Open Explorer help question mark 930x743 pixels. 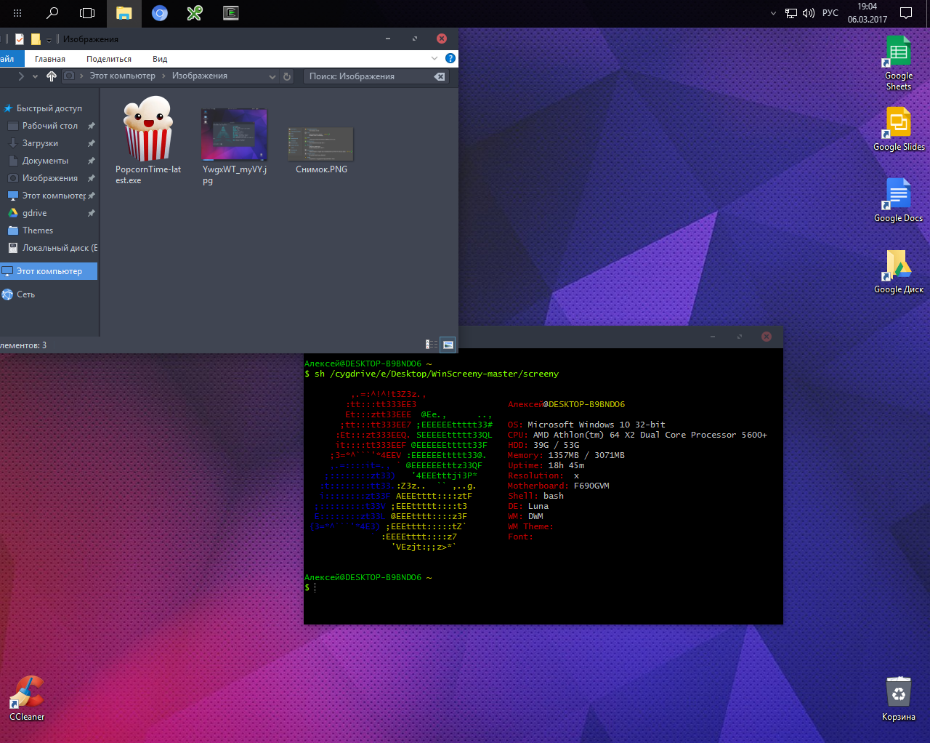click(450, 58)
